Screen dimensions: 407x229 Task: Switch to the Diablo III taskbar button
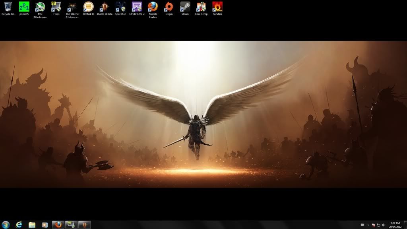click(84, 225)
